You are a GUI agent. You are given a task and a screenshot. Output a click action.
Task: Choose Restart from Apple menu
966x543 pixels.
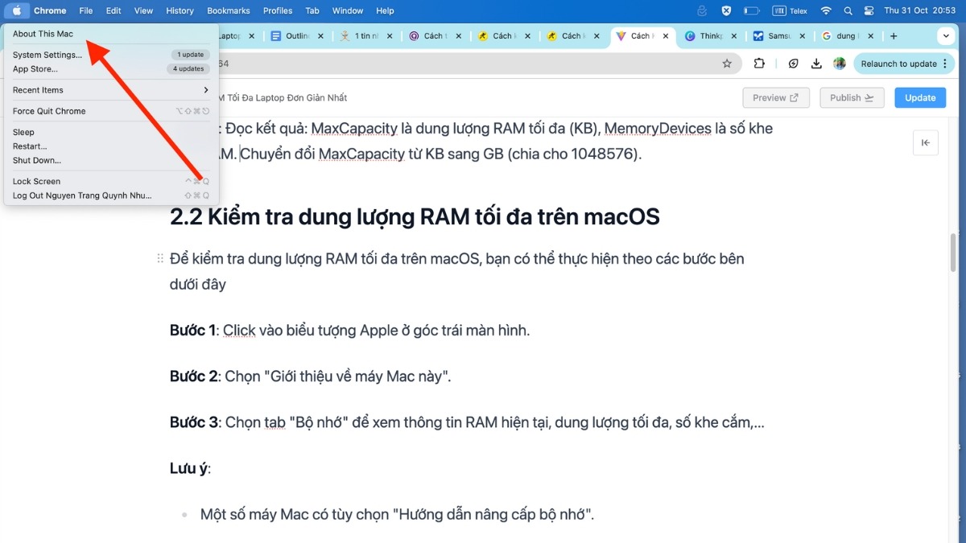click(x=111, y=146)
